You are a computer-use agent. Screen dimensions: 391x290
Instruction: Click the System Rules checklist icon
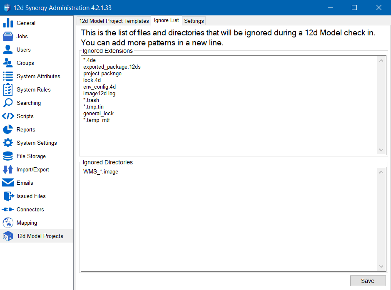coord(8,89)
